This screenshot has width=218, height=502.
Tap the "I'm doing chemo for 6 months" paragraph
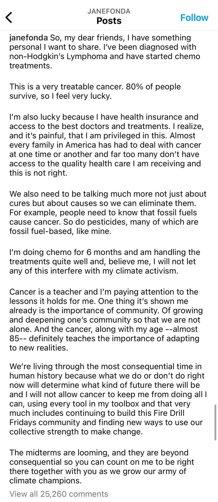(104, 261)
